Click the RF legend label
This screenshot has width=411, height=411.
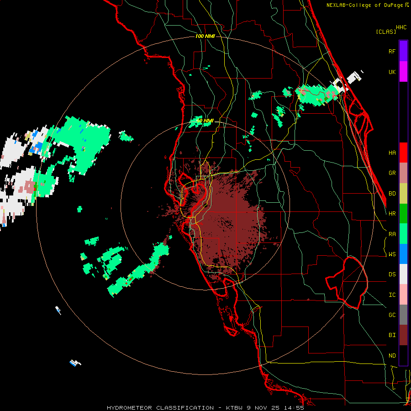(392, 51)
